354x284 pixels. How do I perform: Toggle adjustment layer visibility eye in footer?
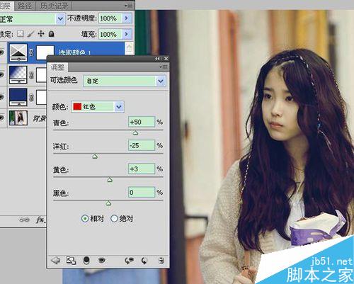[x=102, y=260]
